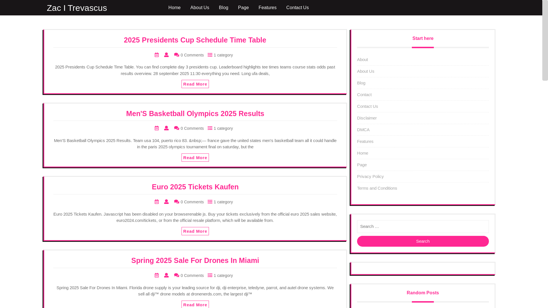548x308 pixels.
Task: Click 0 Comments on Men's Basketball post
Action: click(192, 128)
